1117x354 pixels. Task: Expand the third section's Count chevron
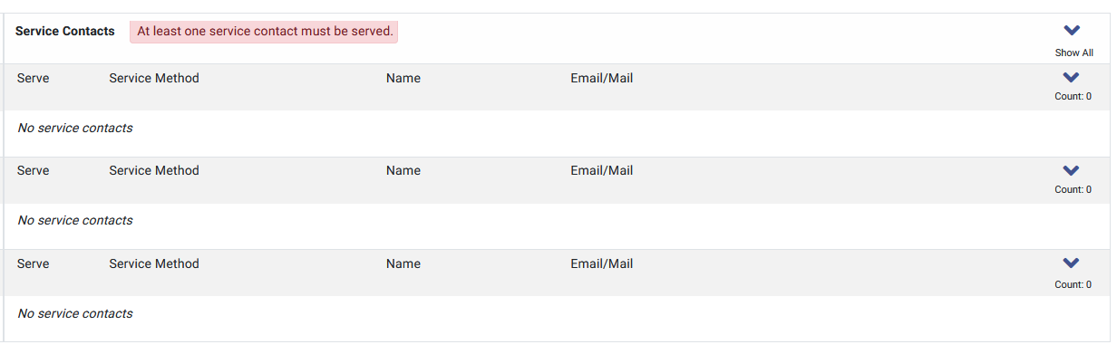(x=1071, y=263)
